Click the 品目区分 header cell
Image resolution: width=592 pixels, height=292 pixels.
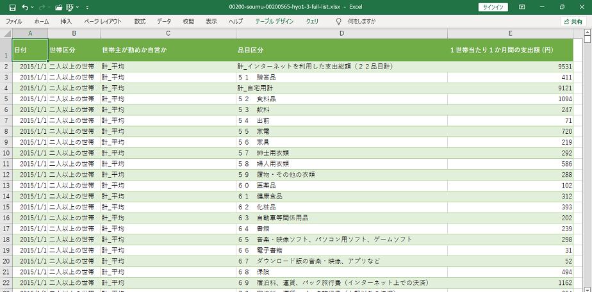coord(341,50)
